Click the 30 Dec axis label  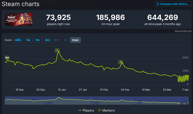click(41, 90)
